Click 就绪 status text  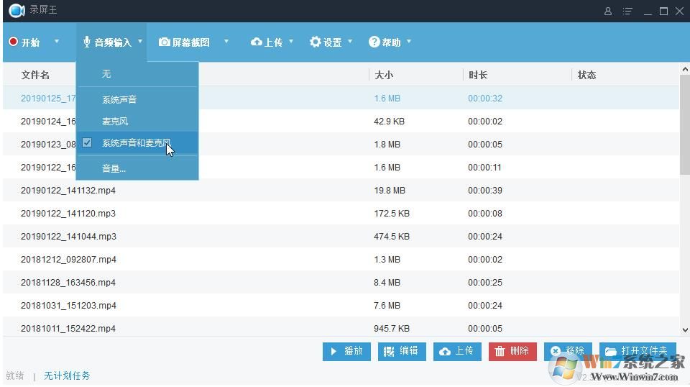[15, 375]
